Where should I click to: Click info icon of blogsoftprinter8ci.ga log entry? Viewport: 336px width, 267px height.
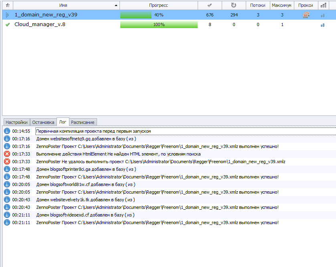tap(7, 169)
